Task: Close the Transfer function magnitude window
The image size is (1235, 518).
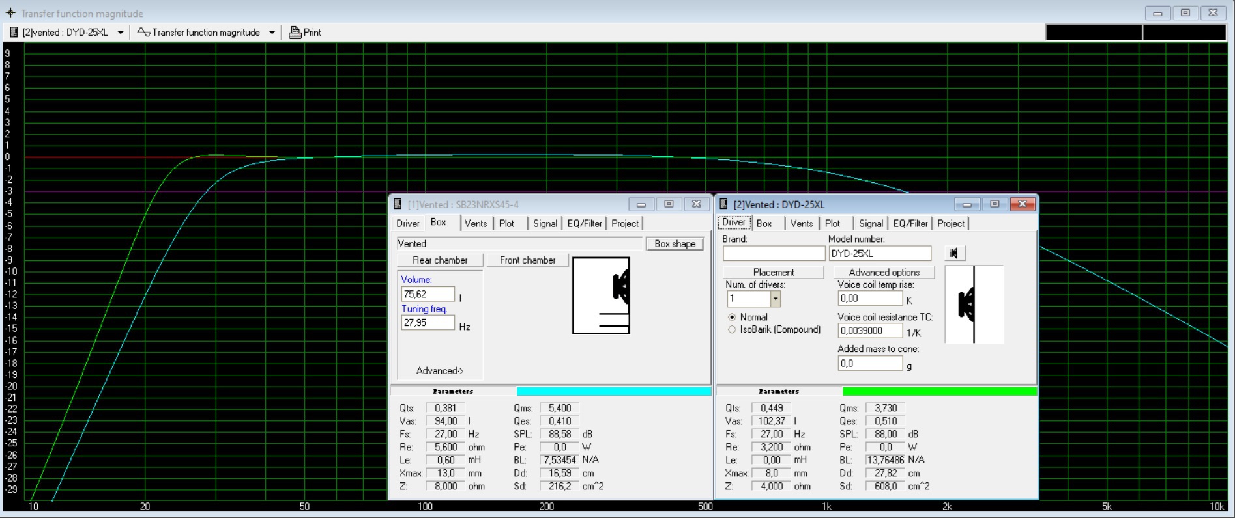Action: point(1213,13)
